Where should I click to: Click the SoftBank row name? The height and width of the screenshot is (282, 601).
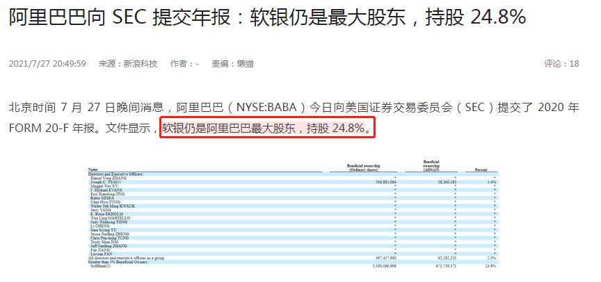tap(100, 266)
